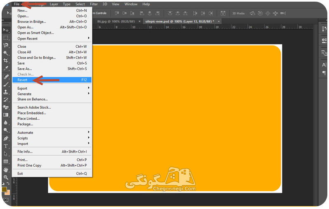329x209 pixels.
Task: Select the Dodge tool
Action: click(6, 130)
